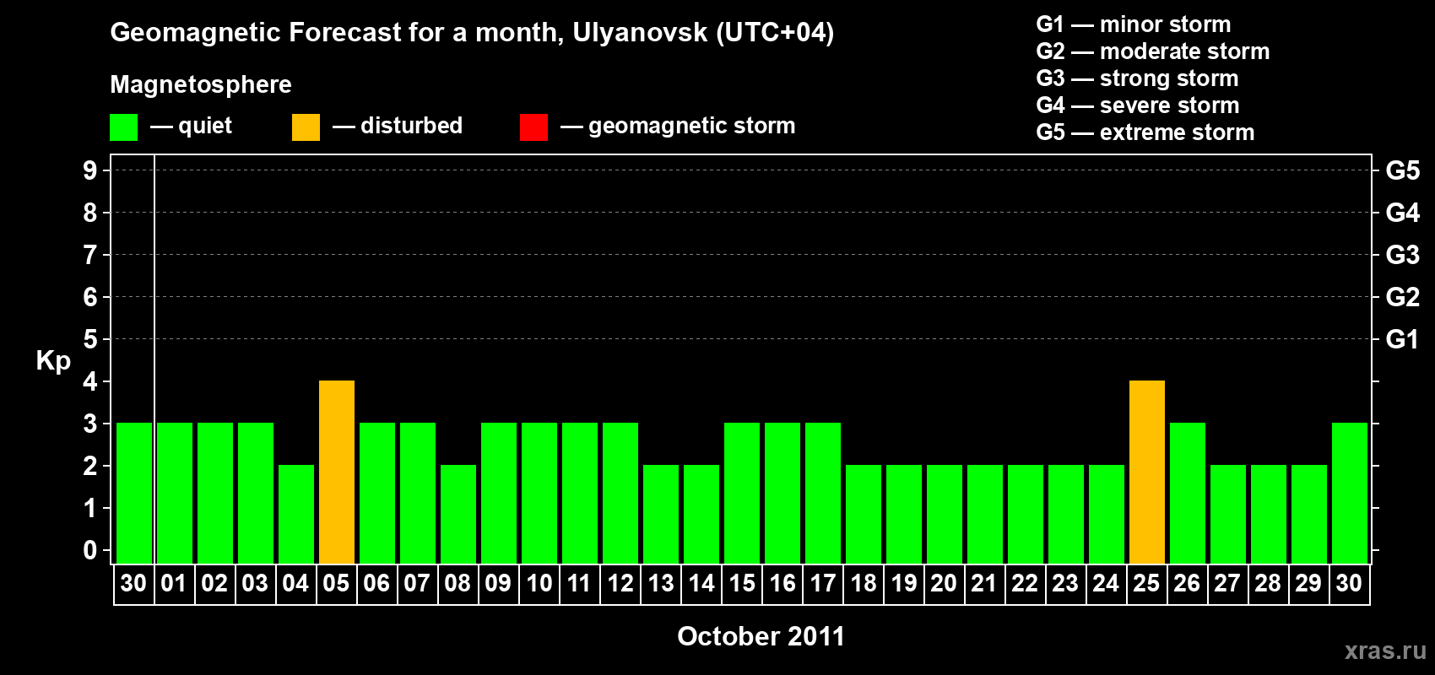
Task: Select the orange bar for day 05
Action: [x=337, y=472]
